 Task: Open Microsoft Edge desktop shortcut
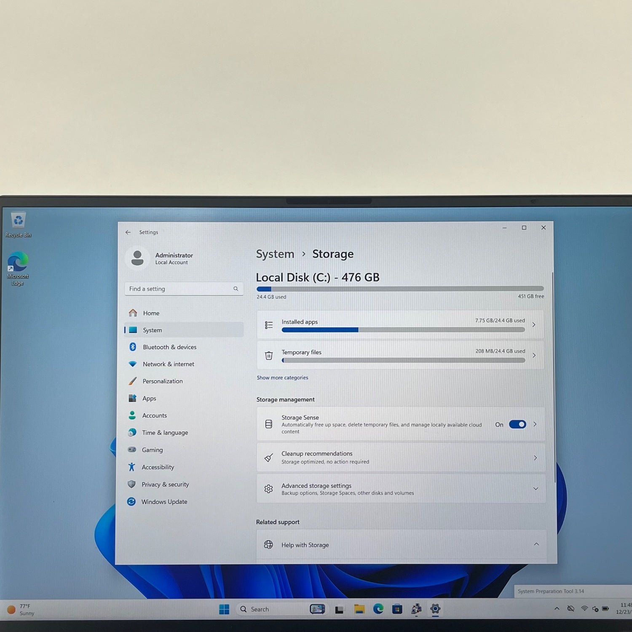(x=18, y=262)
